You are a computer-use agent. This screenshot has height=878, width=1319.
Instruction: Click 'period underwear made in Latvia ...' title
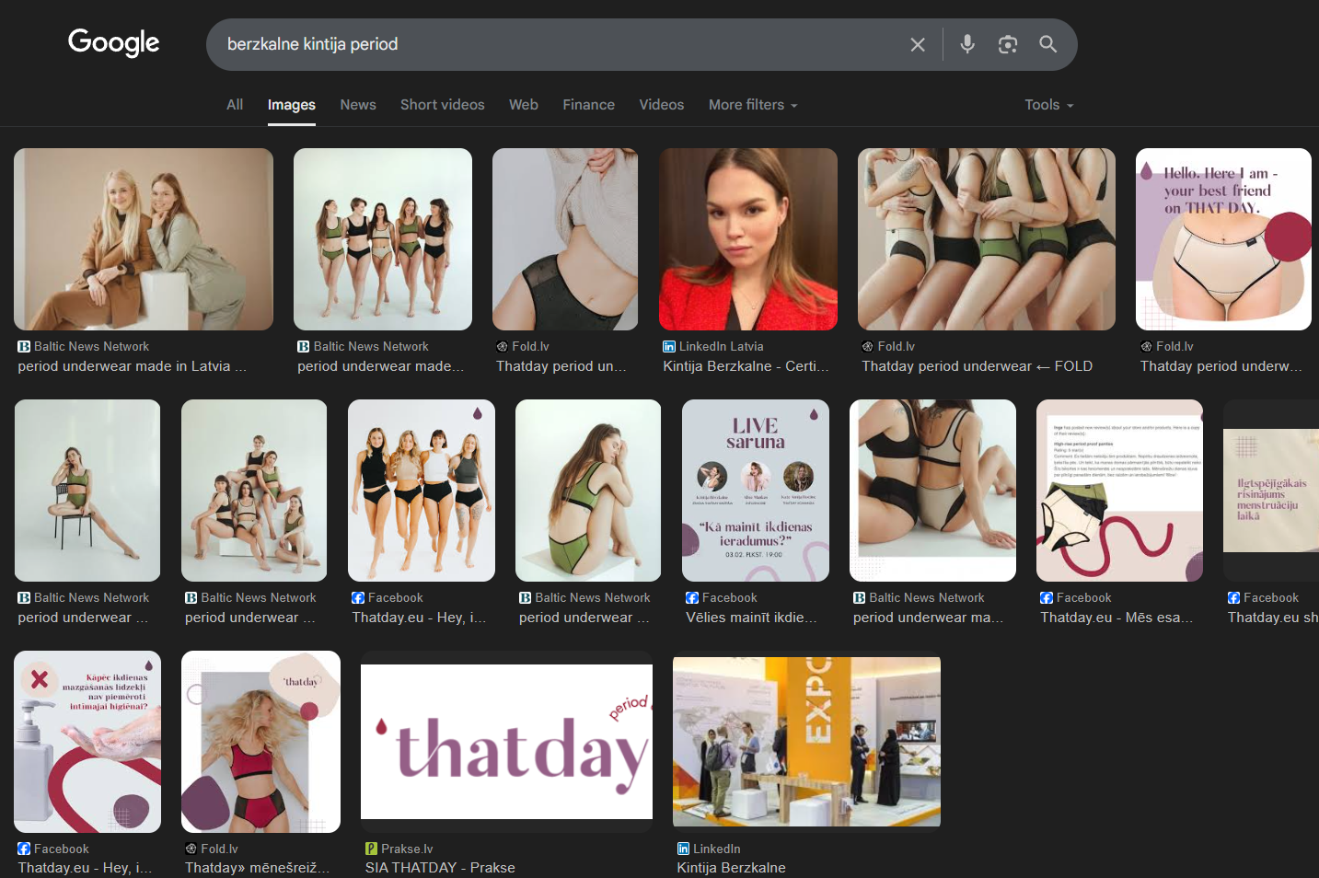pyautogui.click(x=132, y=366)
